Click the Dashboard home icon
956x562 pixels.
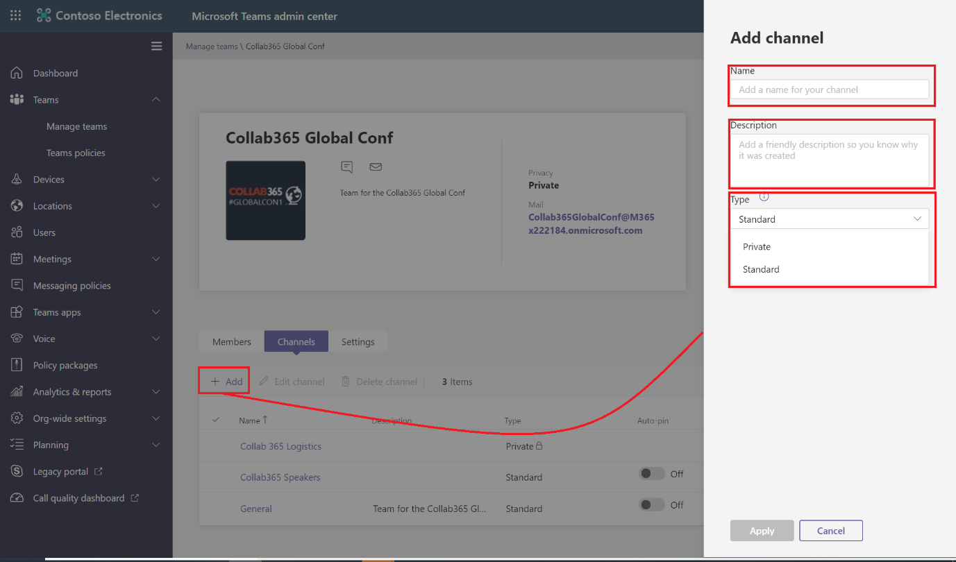(17, 73)
